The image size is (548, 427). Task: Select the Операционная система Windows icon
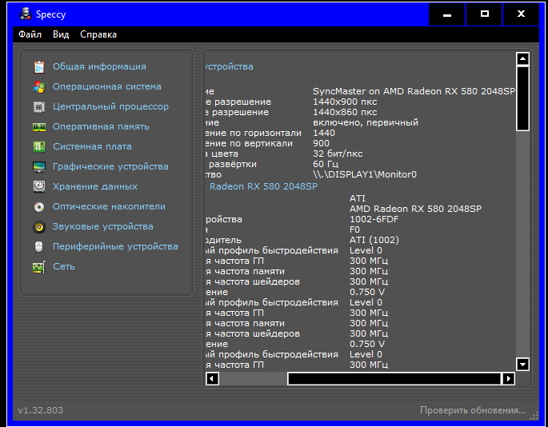point(39,87)
